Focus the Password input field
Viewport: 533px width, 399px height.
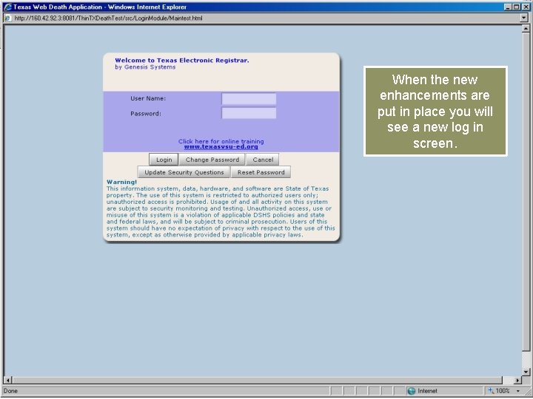tap(249, 113)
